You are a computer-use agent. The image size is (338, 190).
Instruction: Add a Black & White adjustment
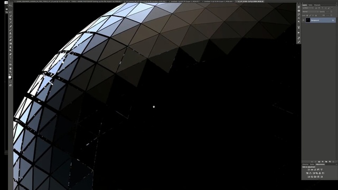tap(313, 173)
